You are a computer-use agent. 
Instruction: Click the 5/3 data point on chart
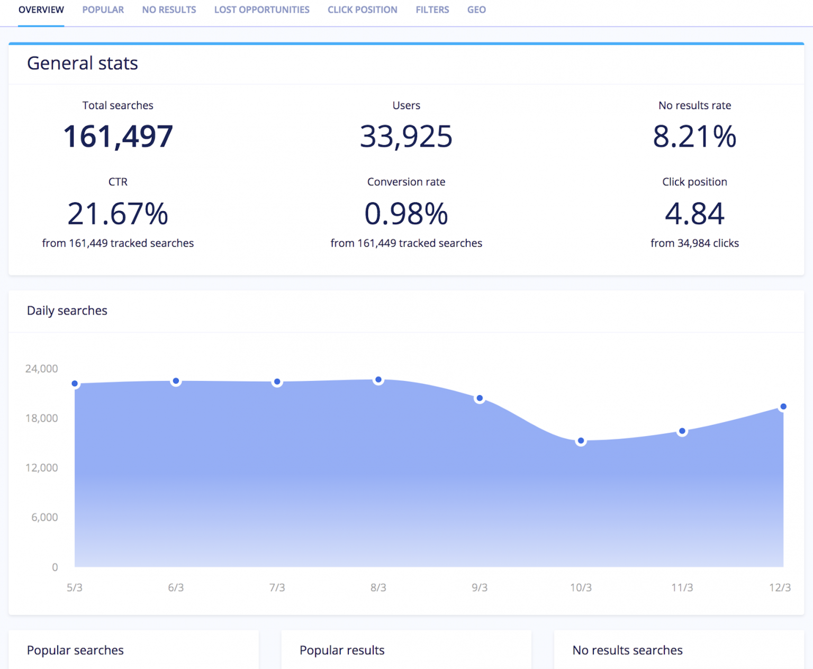tap(75, 384)
